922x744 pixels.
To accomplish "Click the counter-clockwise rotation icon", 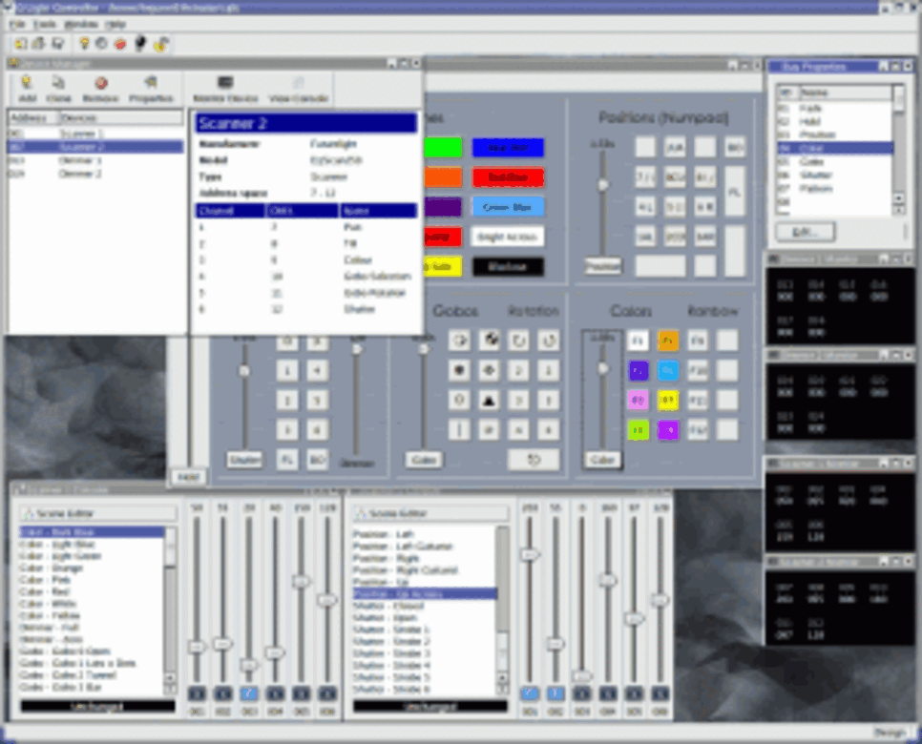I will click(549, 341).
